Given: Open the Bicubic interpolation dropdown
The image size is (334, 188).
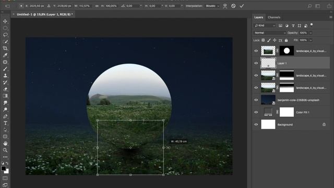Looking at the screenshot, I should pos(212,6).
